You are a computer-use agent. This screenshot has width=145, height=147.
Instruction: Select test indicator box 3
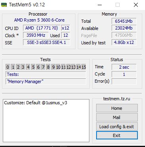coord(23,67)
